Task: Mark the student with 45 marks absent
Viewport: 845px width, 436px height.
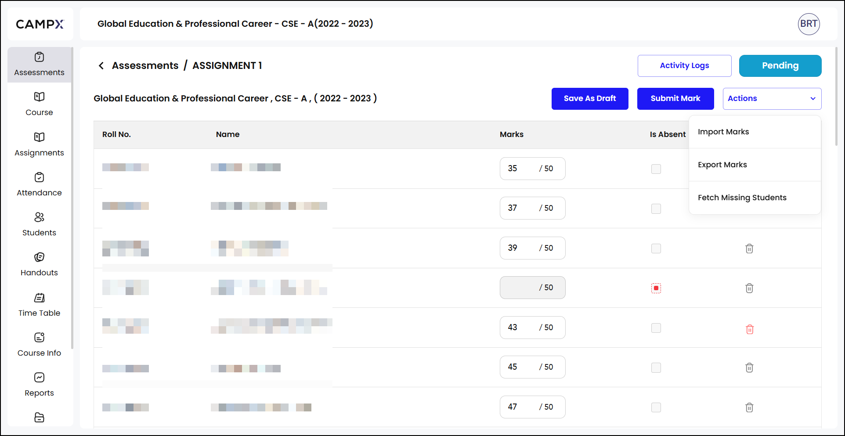Action: point(656,368)
